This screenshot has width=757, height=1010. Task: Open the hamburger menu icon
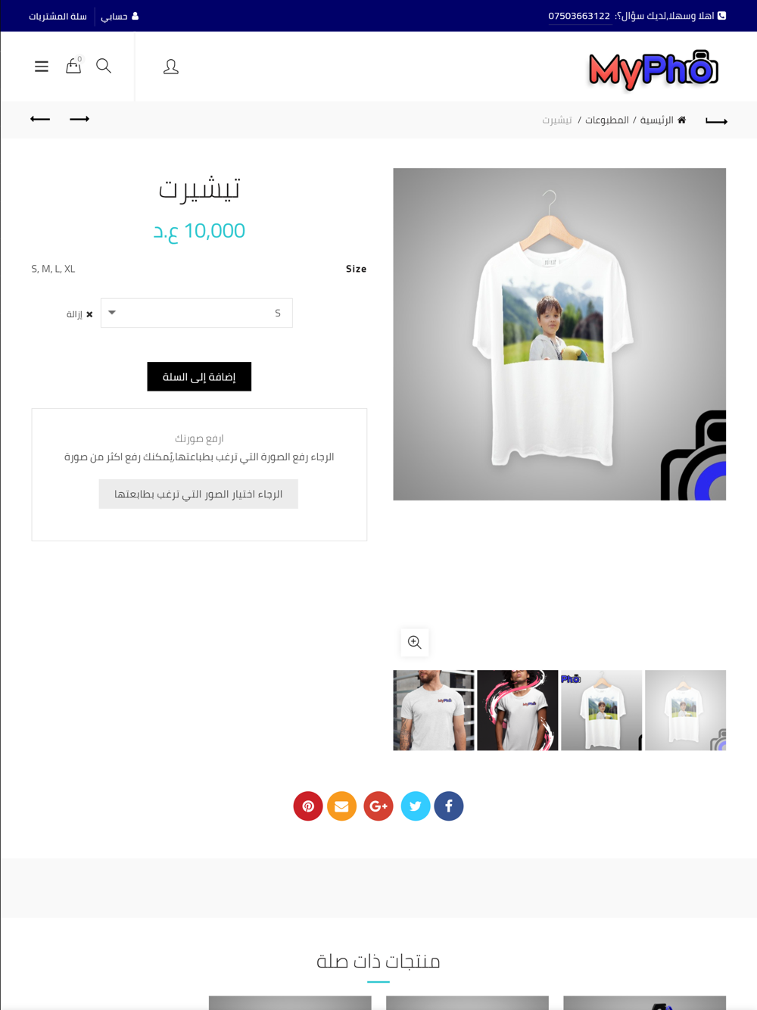tap(42, 67)
